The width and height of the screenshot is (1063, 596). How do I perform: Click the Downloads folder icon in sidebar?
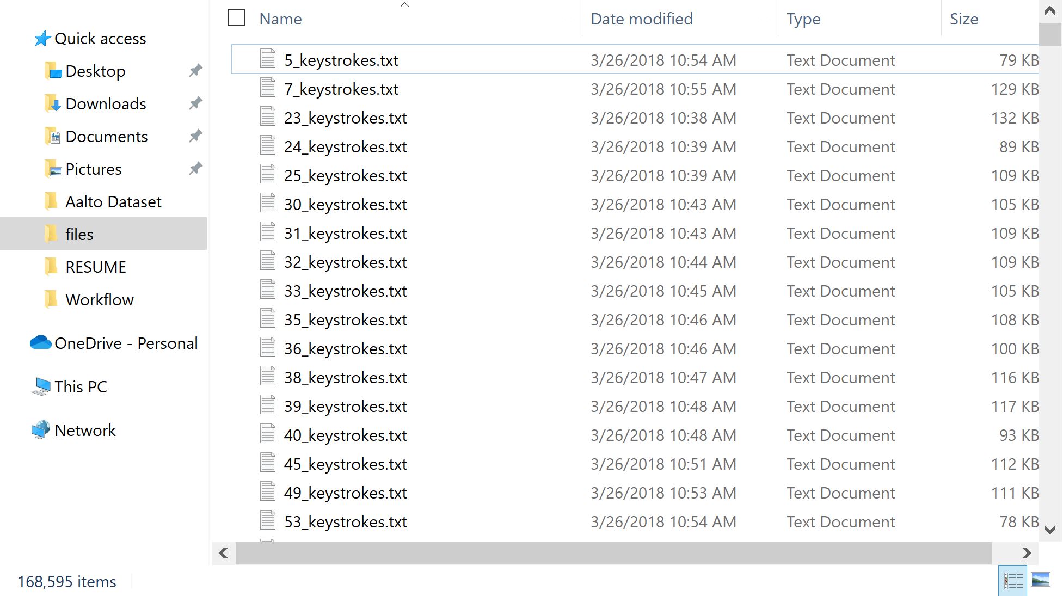[x=53, y=103]
